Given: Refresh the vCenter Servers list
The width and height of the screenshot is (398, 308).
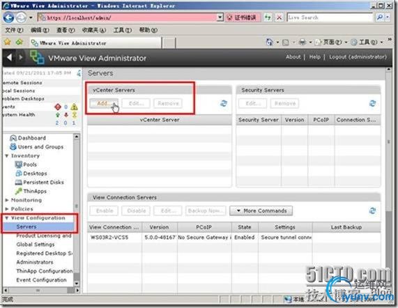Looking at the screenshot, I should click(x=223, y=104).
